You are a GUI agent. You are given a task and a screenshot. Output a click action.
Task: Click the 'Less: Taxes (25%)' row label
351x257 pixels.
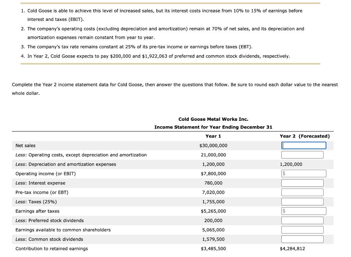[x=36, y=202]
